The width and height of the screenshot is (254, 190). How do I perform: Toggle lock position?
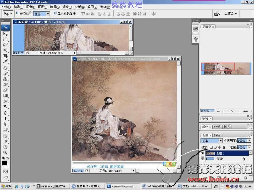220,147
